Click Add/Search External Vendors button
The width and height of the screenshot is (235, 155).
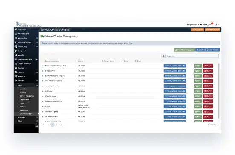pyautogui.click(x=207, y=50)
